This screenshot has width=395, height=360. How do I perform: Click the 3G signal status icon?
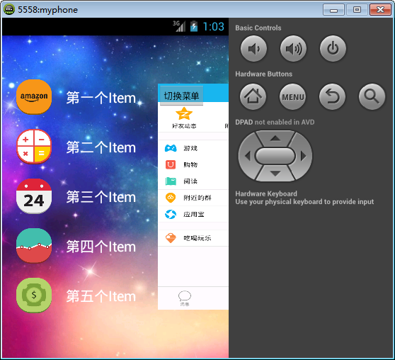coord(179,26)
